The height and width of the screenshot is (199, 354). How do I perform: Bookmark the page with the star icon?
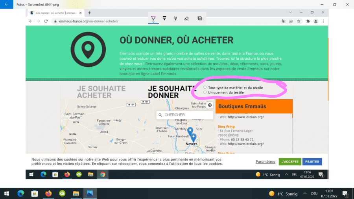pyautogui.click(x=299, y=21)
